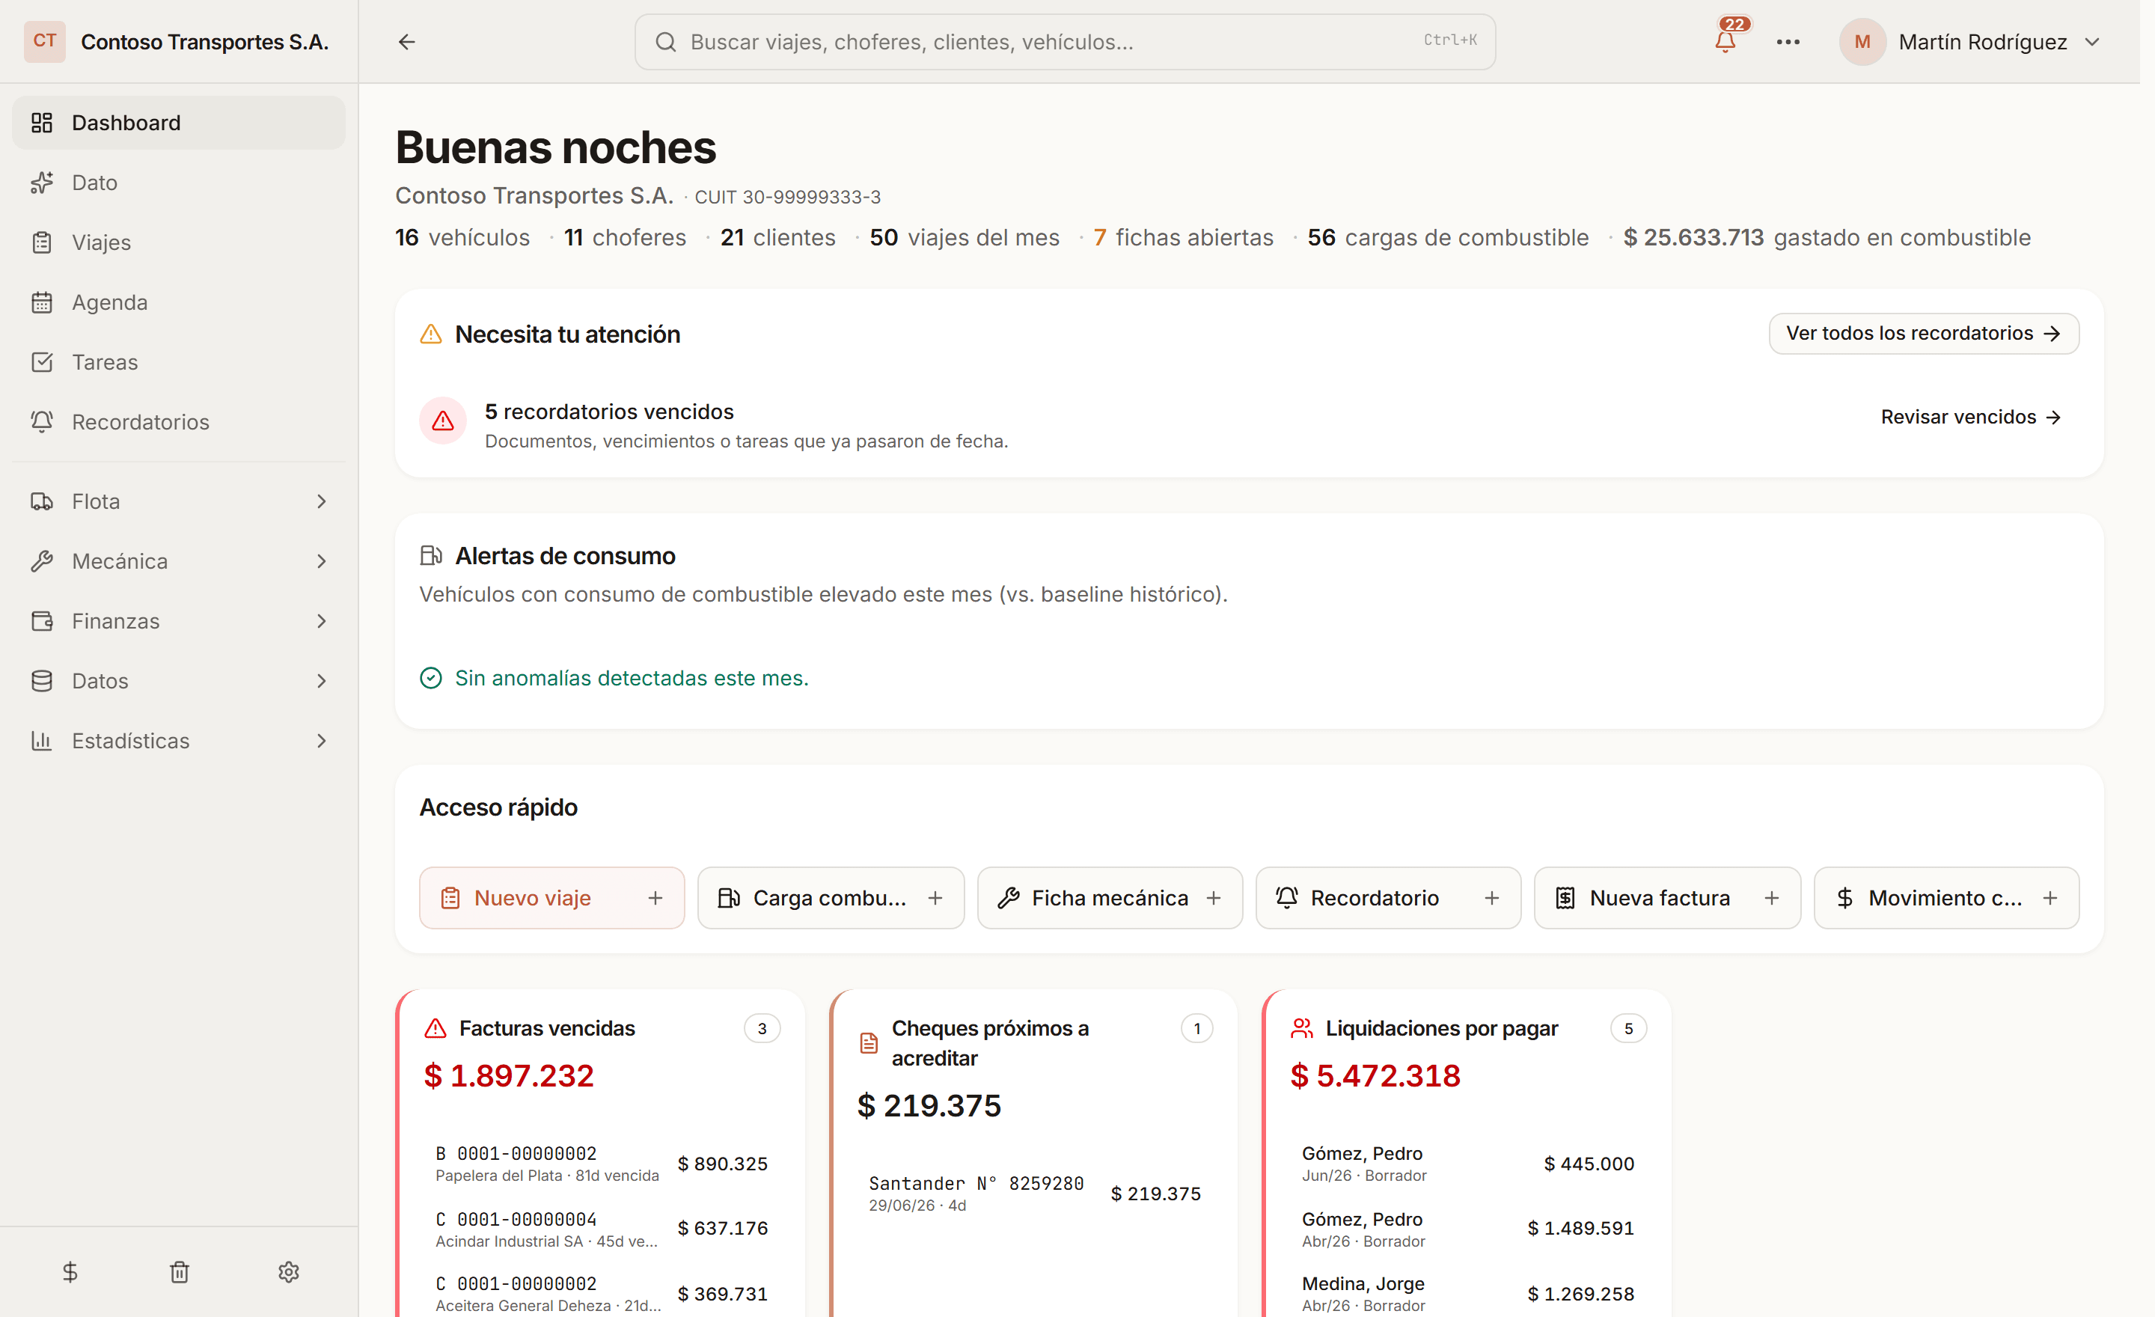
Task: Click the green check icon beside Sin anomalías
Action: [431, 678]
